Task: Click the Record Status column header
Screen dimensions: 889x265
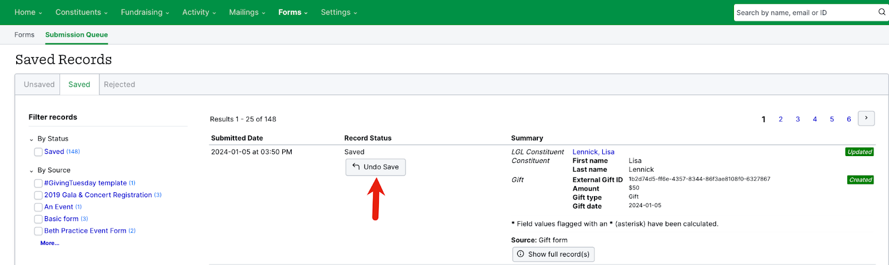Action: [x=368, y=138]
